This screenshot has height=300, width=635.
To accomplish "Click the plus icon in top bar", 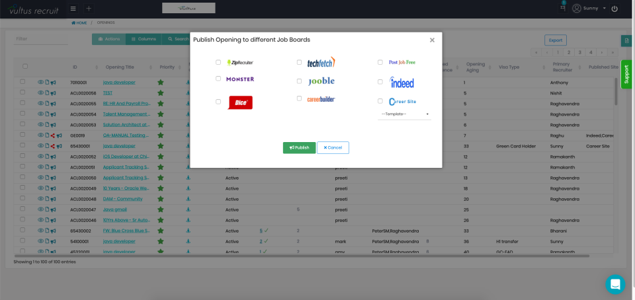I will 89,9.
